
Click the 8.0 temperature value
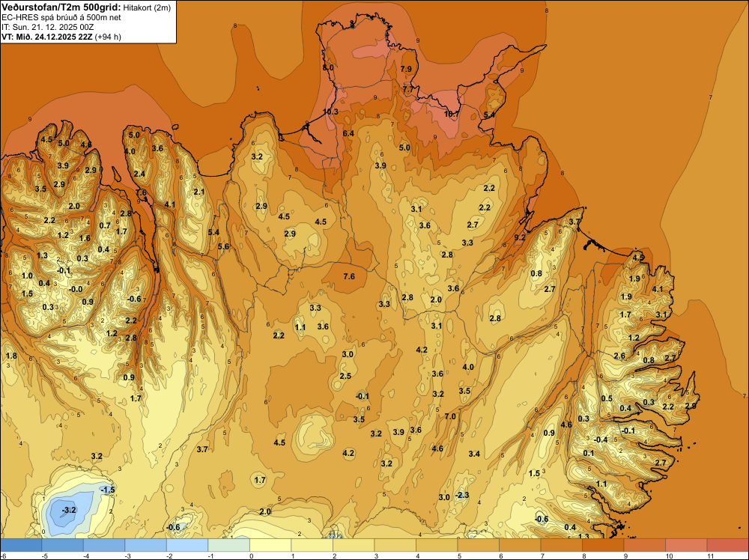pyautogui.click(x=328, y=68)
